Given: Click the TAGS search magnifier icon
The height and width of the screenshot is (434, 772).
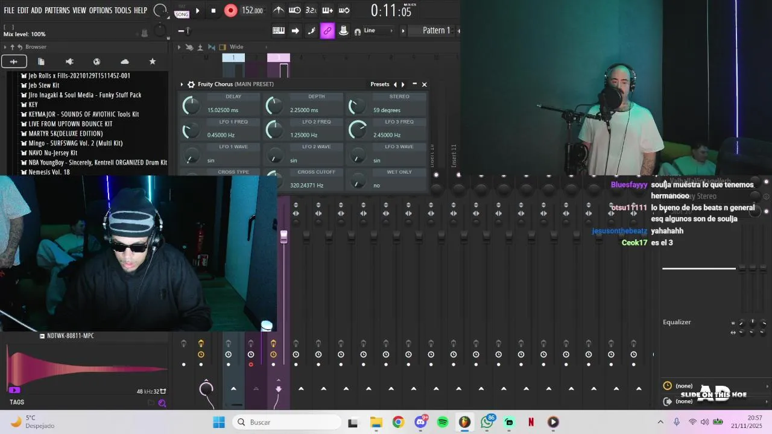Looking at the screenshot, I should pos(162,403).
